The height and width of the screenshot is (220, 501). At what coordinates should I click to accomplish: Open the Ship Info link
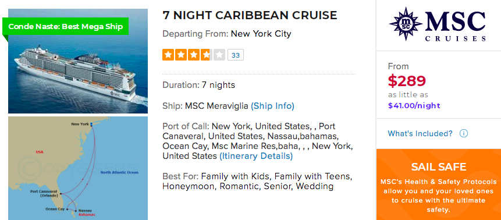pyautogui.click(x=272, y=106)
